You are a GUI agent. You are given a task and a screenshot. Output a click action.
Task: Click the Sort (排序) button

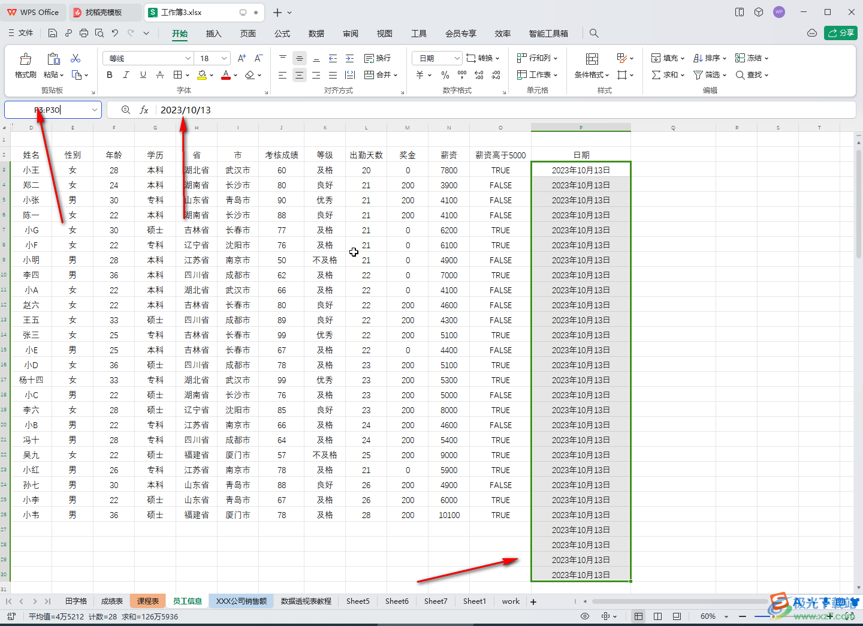coord(710,58)
